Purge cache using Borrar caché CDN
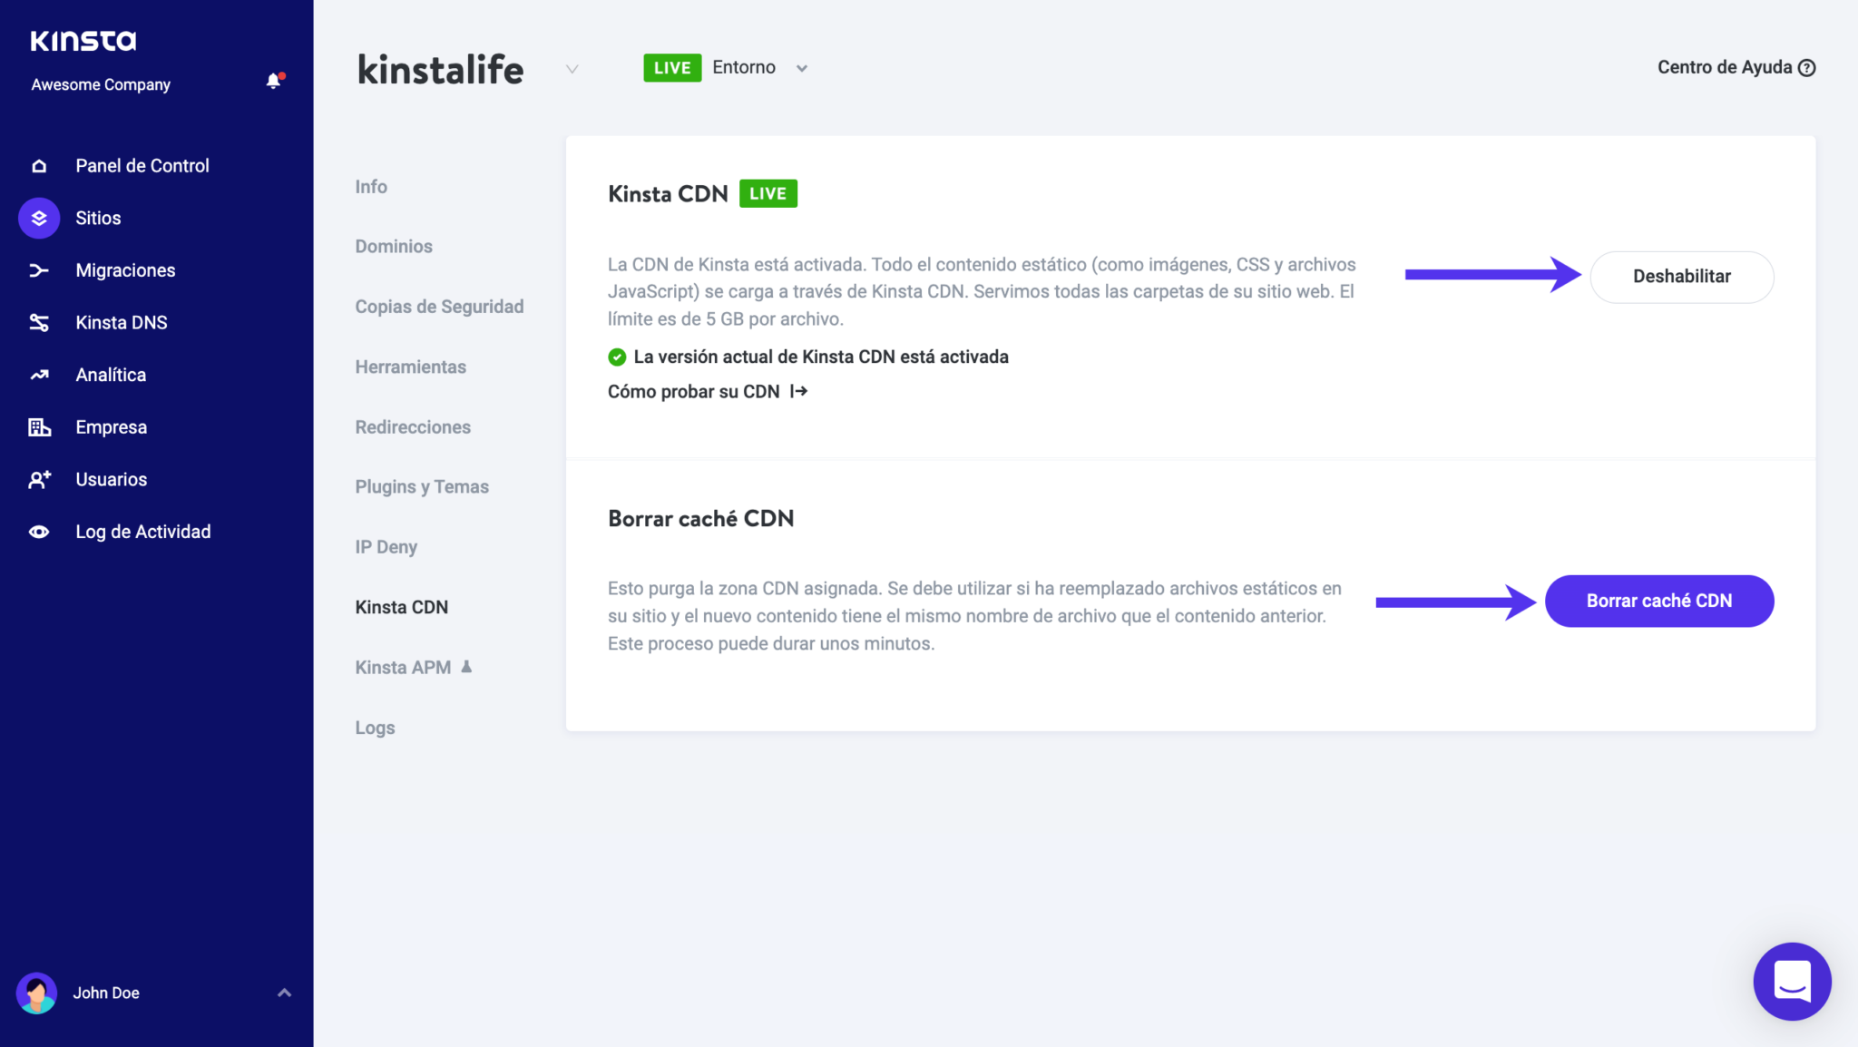The height and width of the screenshot is (1047, 1858). (1658, 601)
